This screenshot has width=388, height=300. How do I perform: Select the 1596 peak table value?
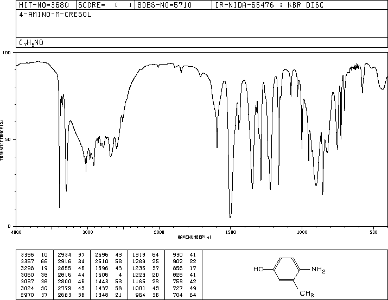point(101,268)
